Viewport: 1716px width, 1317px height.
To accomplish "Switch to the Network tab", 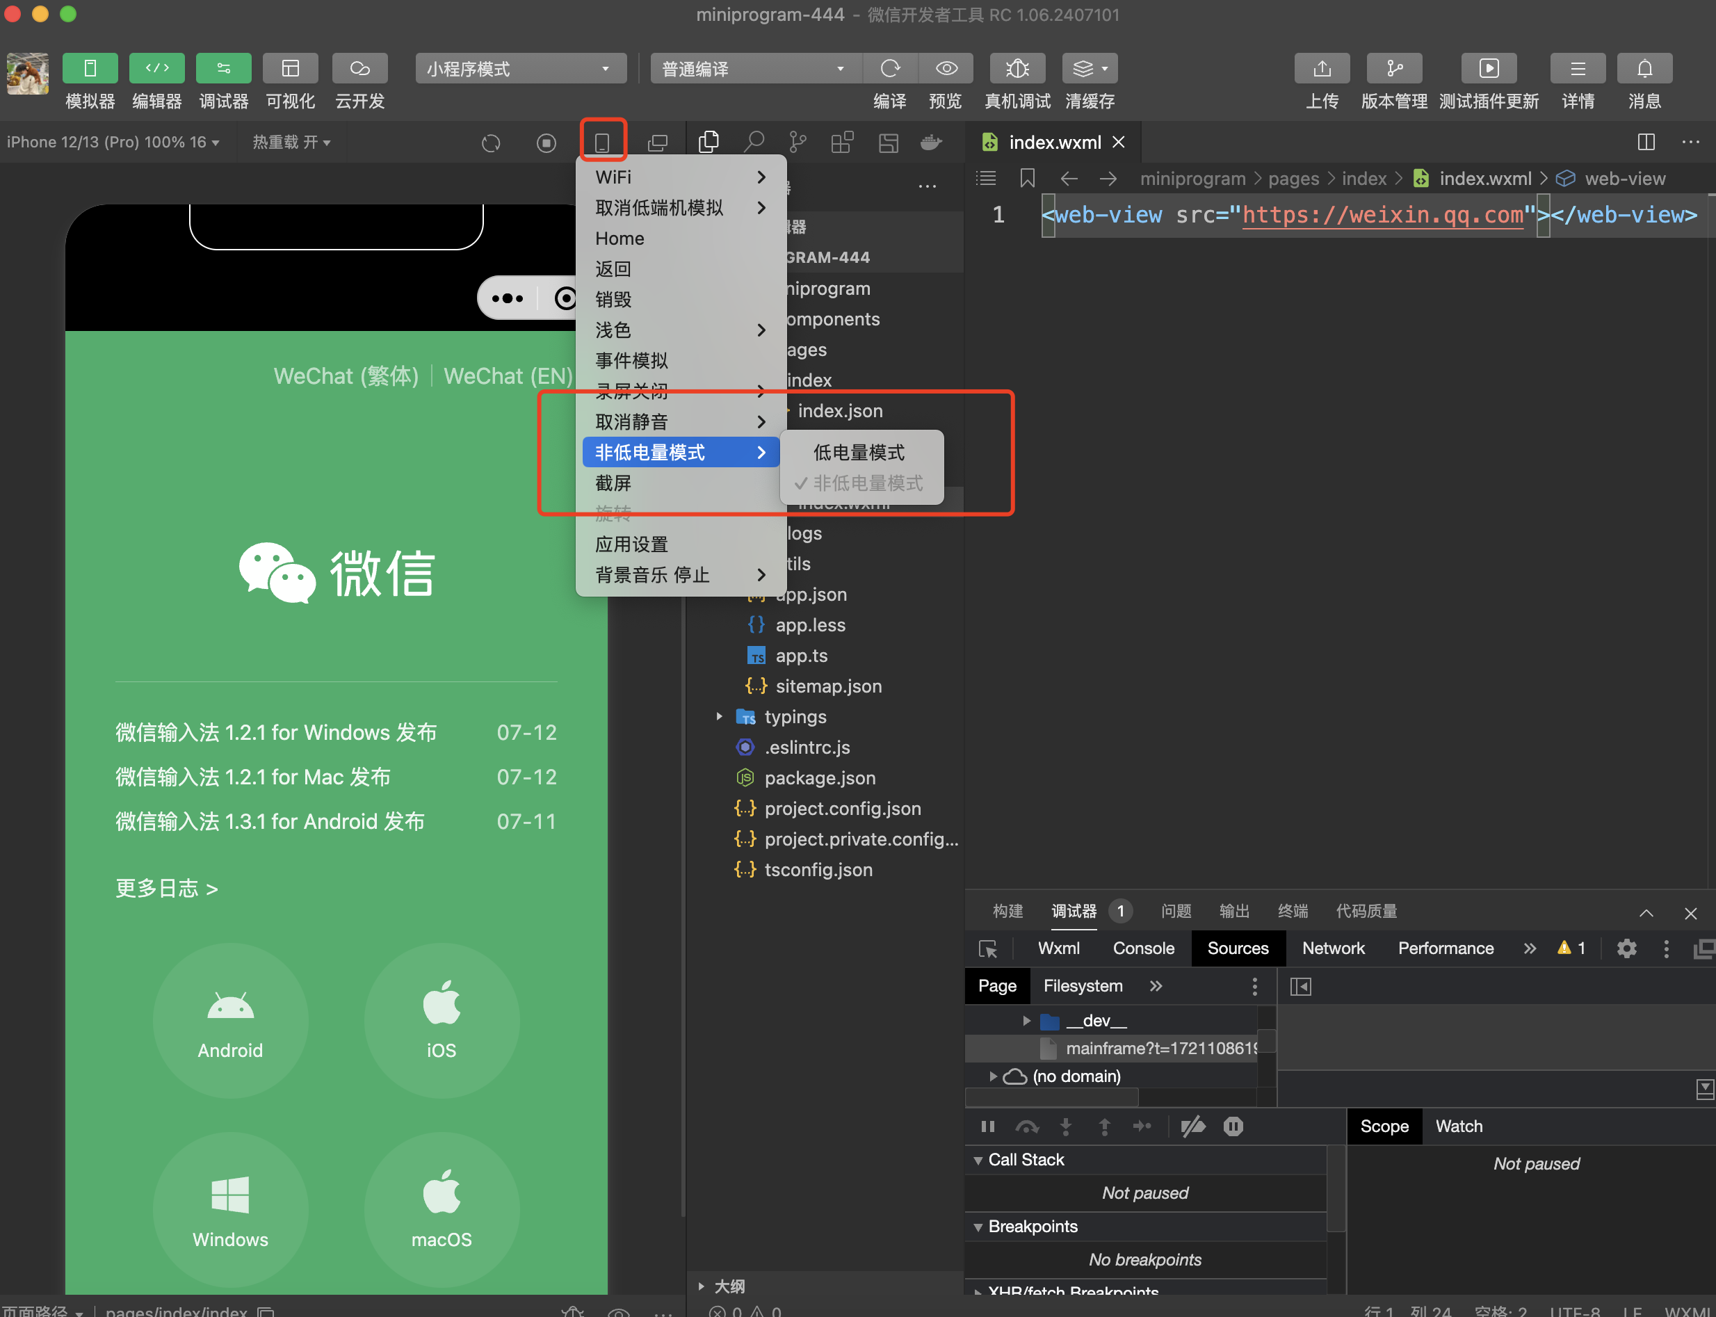I will tap(1333, 948).
